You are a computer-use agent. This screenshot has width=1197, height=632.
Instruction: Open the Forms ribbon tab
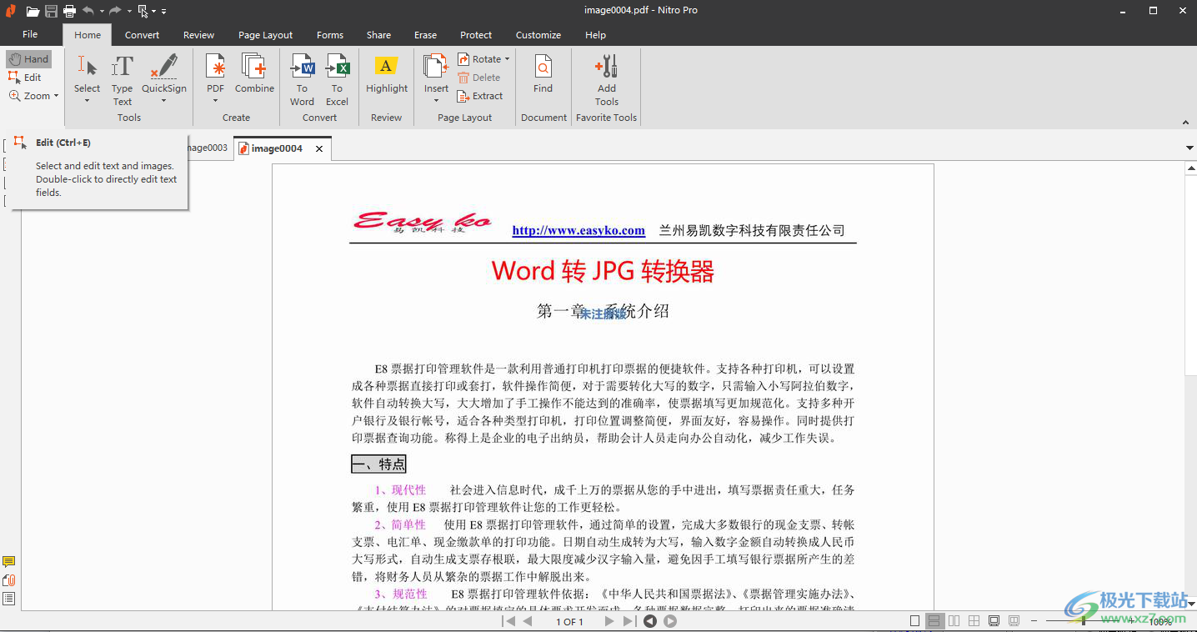pyautogui.click(x=330, y=35)
